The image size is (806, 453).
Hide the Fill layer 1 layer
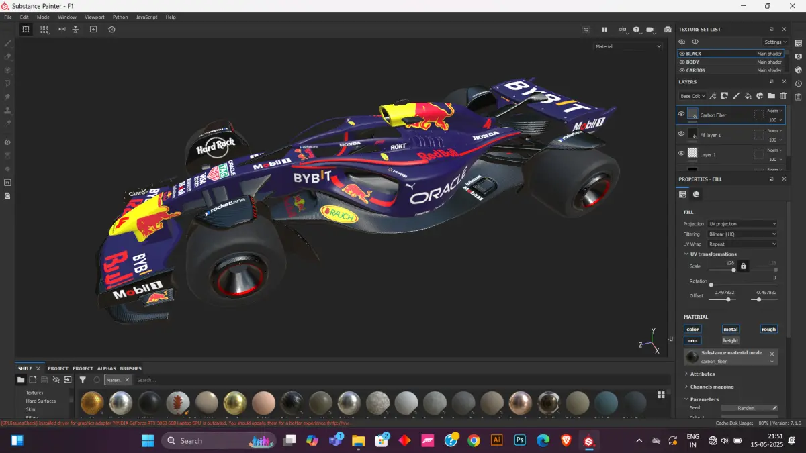(x=681, y=134)
